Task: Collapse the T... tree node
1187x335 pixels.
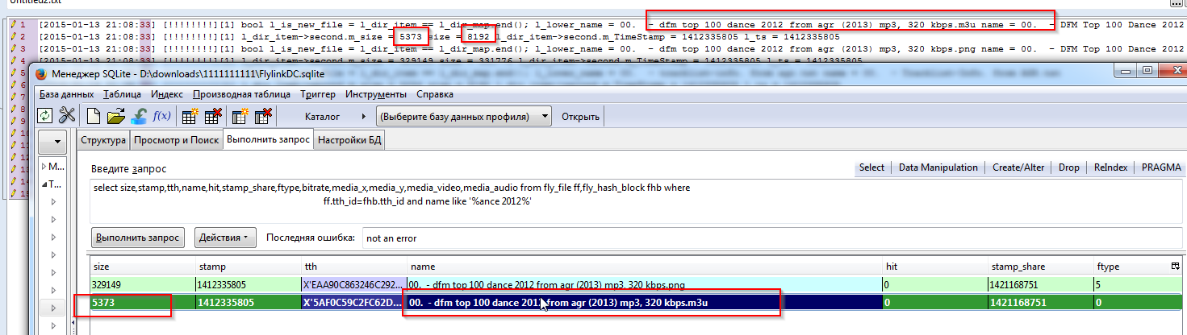Action: click(44, 184)
